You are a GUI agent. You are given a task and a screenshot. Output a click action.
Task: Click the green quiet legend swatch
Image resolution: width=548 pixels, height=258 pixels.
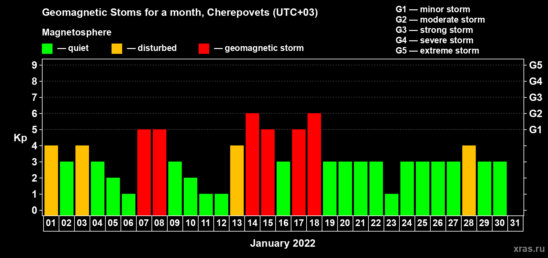pos(47,49)
